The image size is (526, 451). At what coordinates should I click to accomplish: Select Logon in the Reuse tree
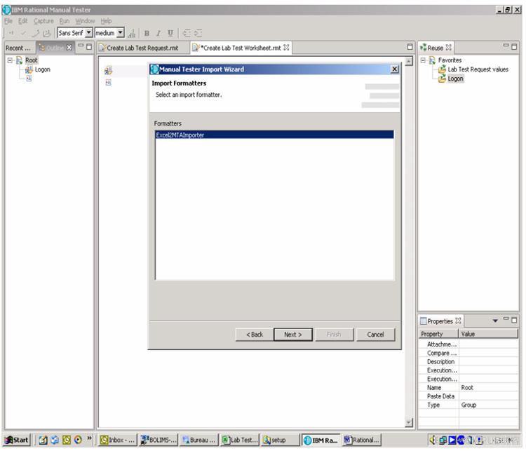click(455, 79)
